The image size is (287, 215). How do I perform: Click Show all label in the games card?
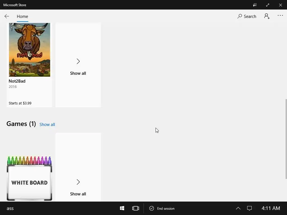(x=78, y=194)
